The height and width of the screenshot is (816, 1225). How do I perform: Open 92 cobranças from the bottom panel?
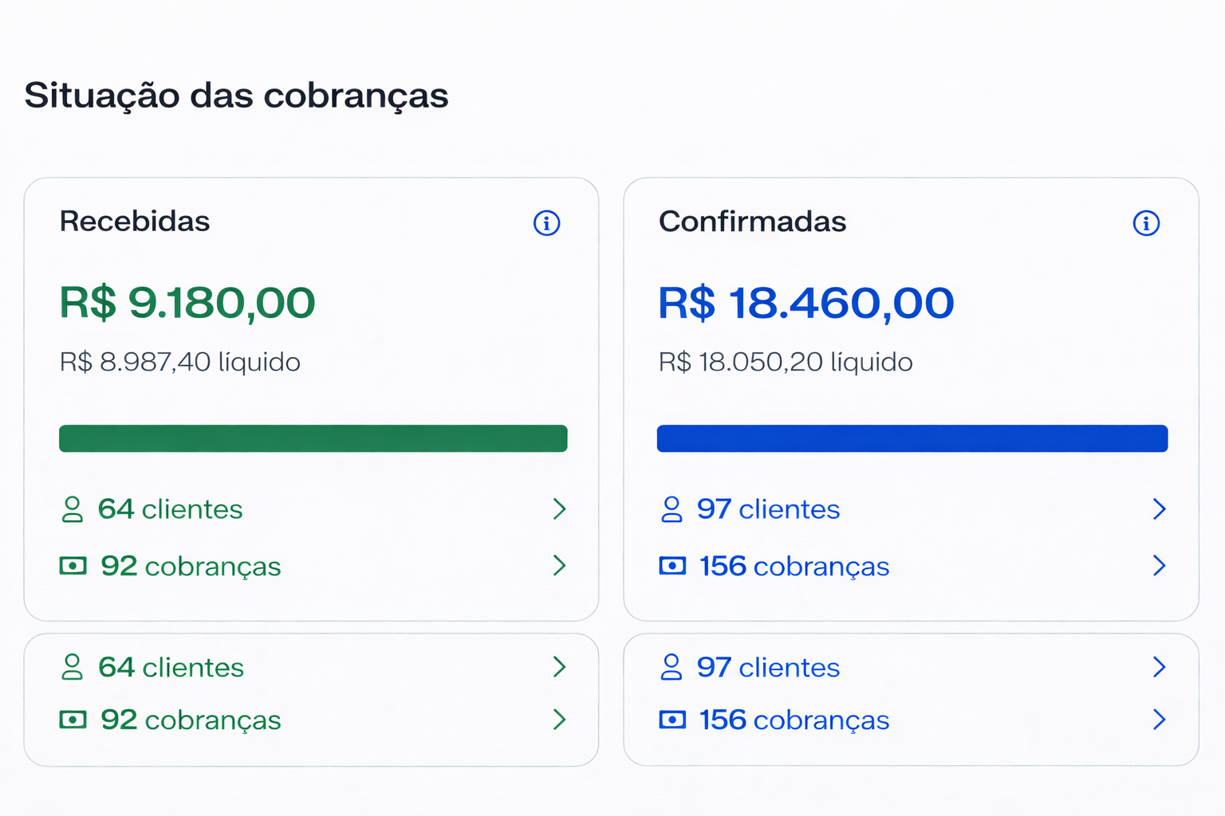click(x=190, y=720)
